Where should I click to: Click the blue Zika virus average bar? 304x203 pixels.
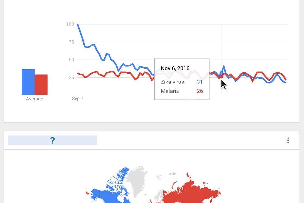click(x=28, y=82)
